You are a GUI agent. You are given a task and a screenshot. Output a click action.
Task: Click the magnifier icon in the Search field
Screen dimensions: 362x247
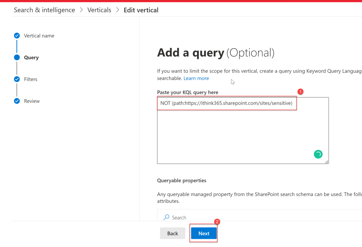[166, 217]
